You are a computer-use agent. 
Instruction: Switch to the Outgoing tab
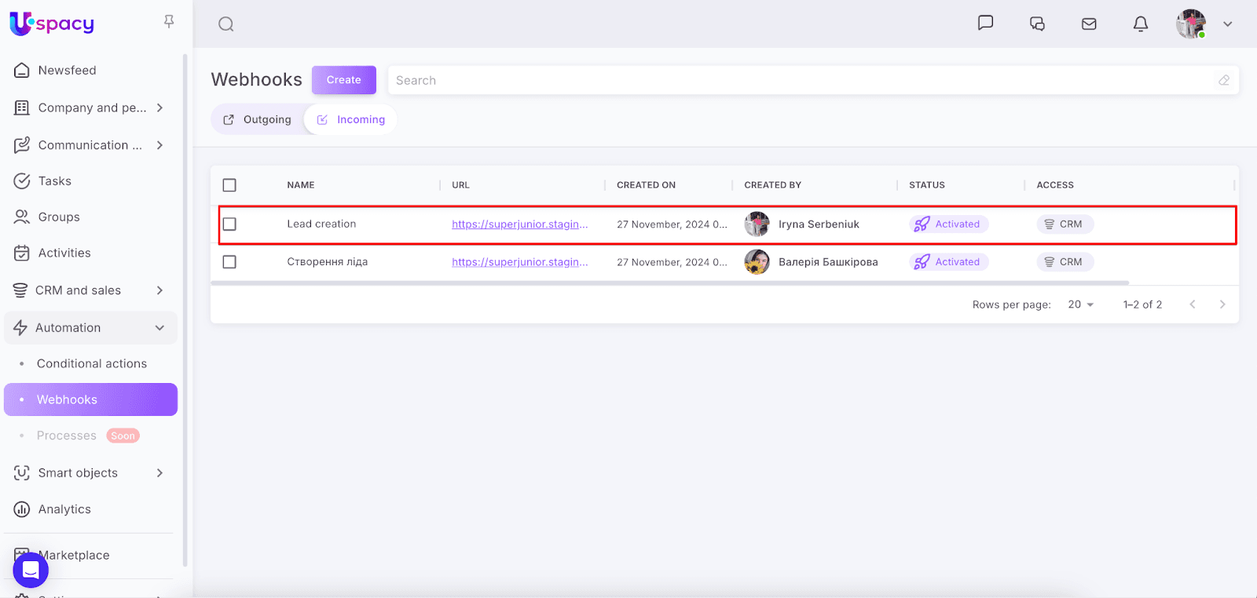pyautogui.click(x=258, y=120)
